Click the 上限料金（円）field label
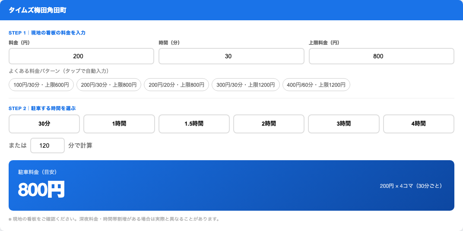The height and width of the screenshot is (231, 463). pyautogui.click(x=324, y=43)
